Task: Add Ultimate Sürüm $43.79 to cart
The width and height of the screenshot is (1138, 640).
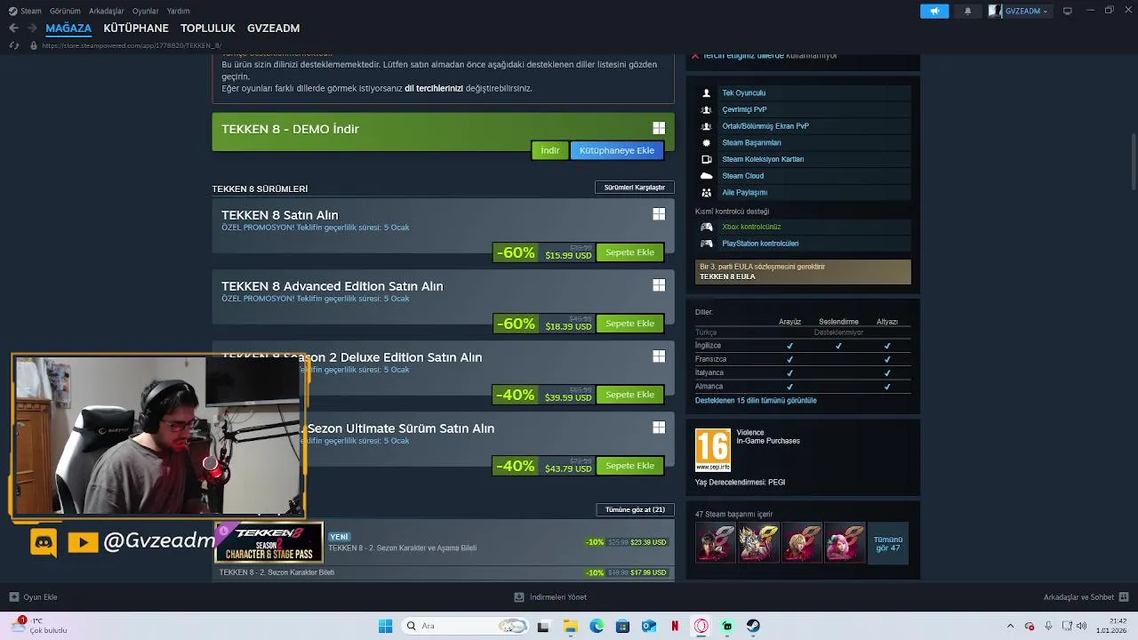Action: 629,466
